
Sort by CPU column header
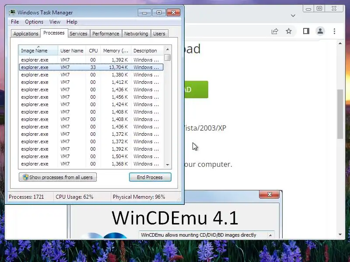point(93,51)
